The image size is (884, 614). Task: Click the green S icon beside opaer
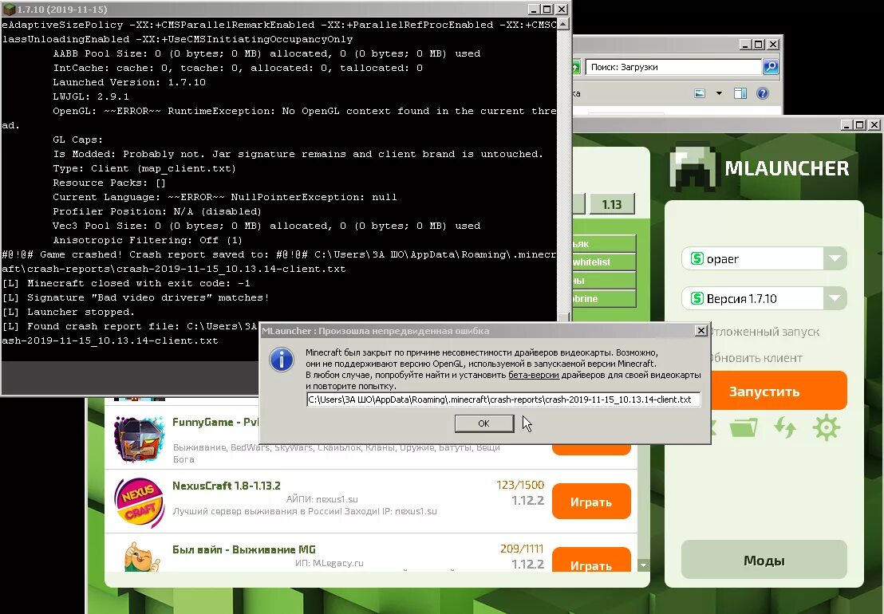697,258
